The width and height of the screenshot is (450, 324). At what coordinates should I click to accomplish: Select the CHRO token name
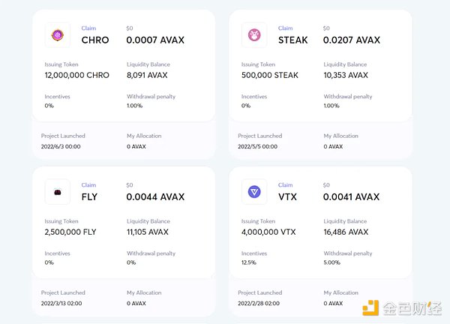pyautogui.click(x=96, y=40)
